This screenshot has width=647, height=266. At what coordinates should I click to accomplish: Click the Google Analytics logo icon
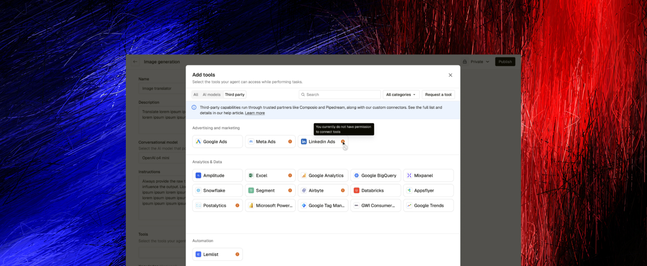click(304, 175)
